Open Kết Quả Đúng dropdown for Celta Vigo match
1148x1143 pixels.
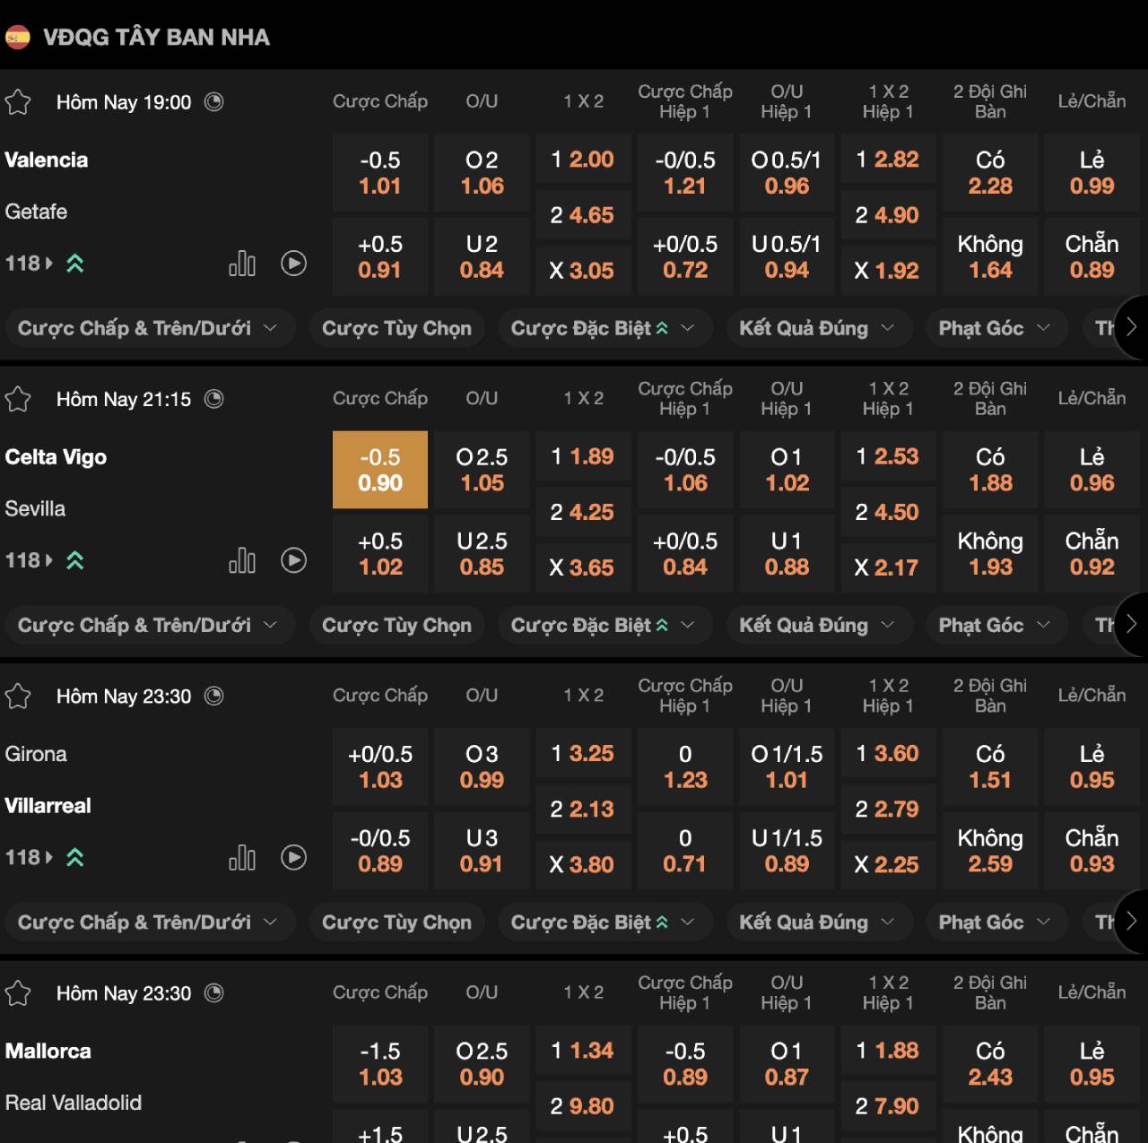817,625
